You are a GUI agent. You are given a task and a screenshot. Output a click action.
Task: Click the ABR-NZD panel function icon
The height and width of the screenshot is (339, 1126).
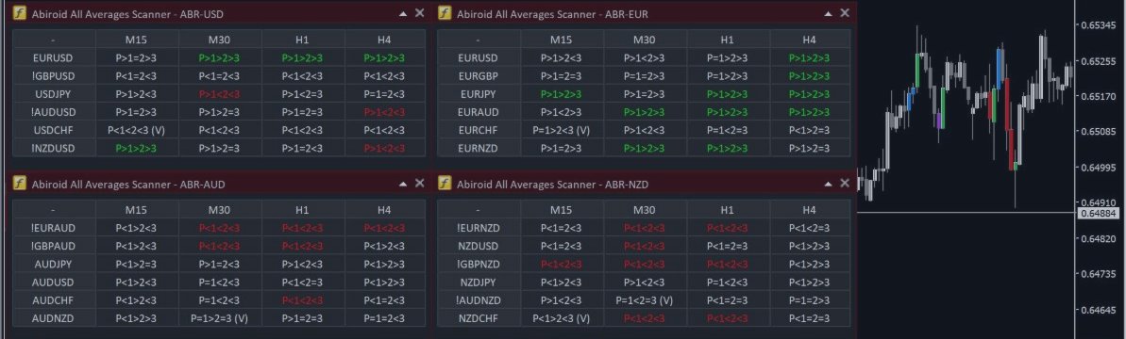445,184
